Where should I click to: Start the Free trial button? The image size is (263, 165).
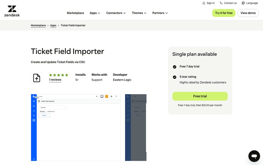point(200,96)
